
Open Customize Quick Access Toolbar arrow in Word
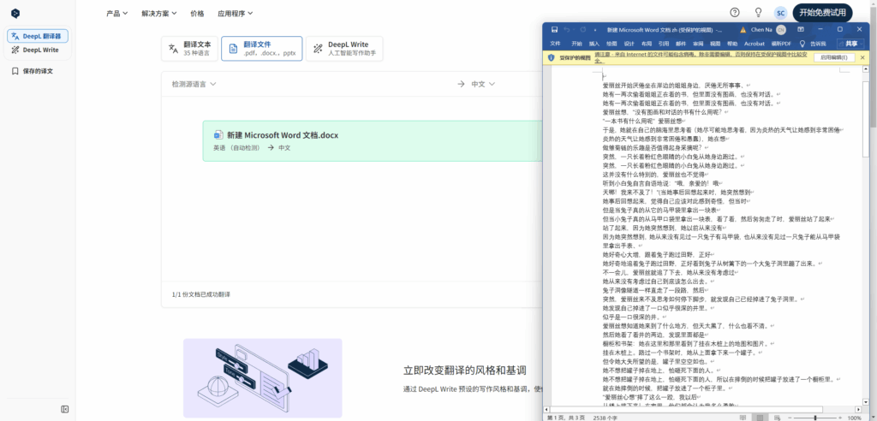[595, 30]
